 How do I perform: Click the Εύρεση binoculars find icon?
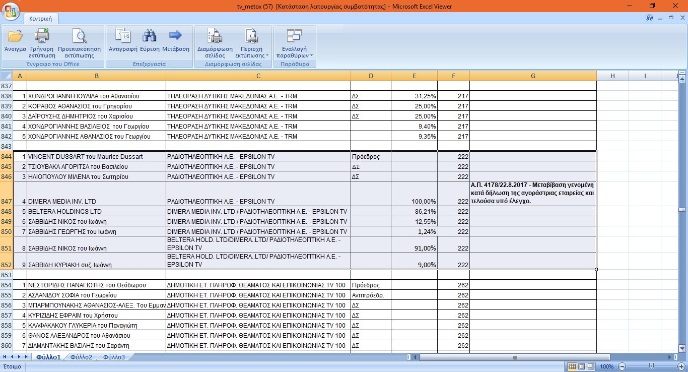point(150,36)
